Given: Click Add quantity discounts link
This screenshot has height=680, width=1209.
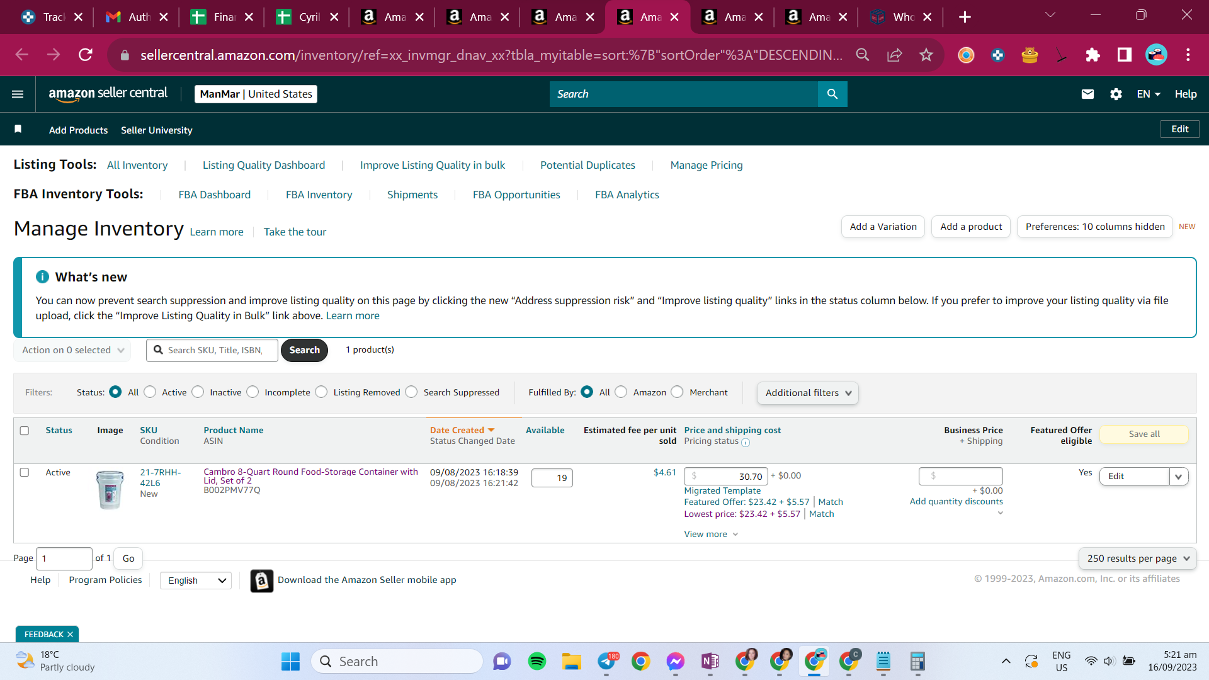Looking at the screenshot, I should pos(956,501).
